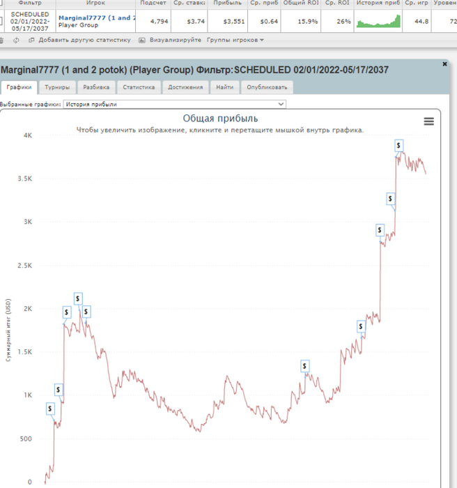Click the Визуализируйте button
This screenshot has height=488, width=457.
click(x=175, y=40)
